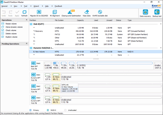
Task: Expand the dropdown arrow after Wizard
Action: click(42, 6)
